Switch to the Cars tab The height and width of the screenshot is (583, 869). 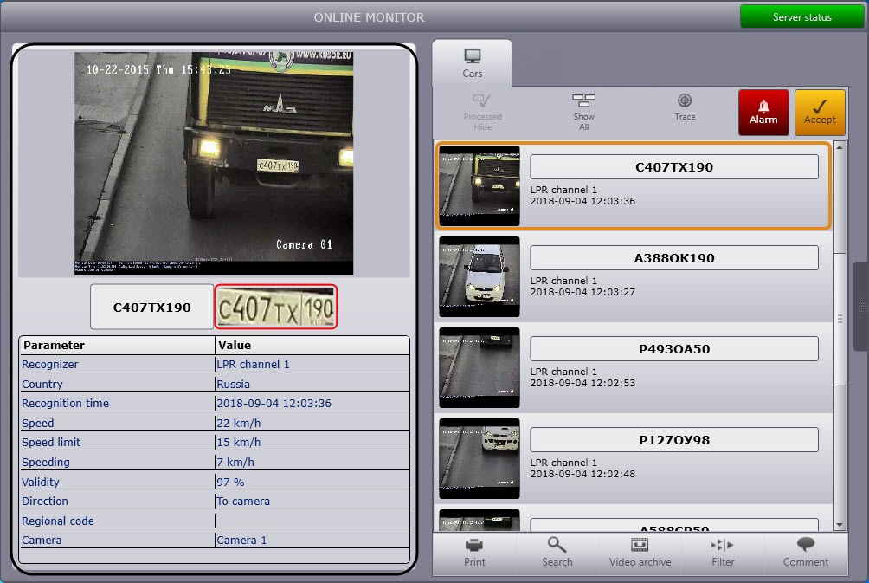pos(473,63)
